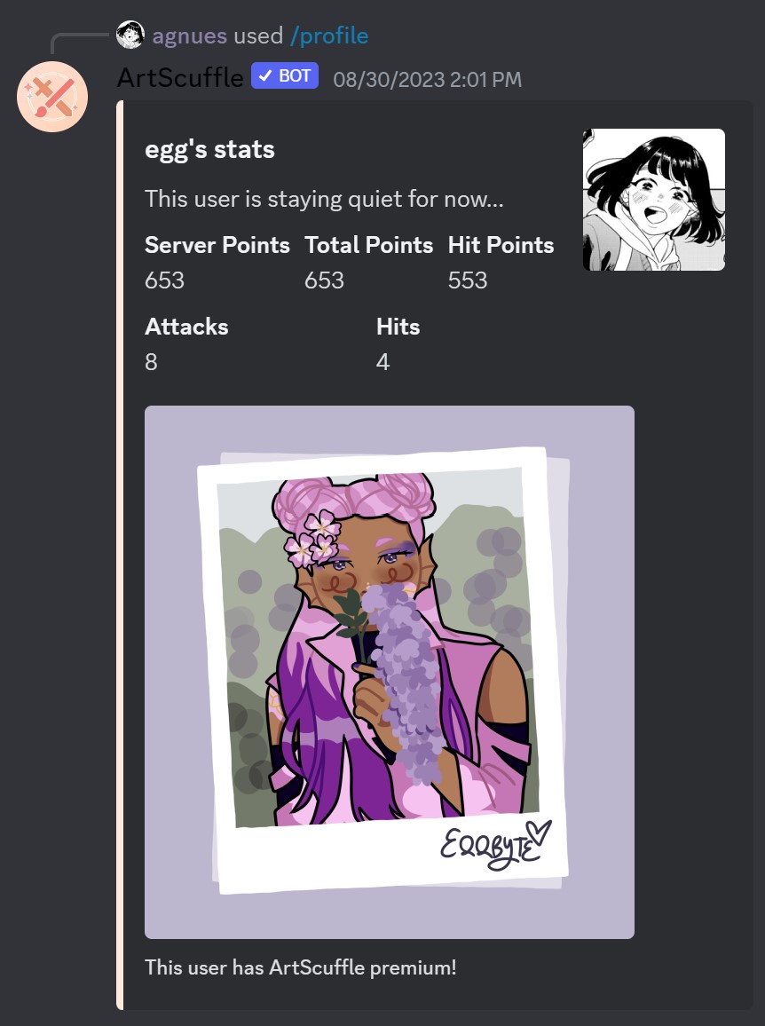Click the Hit Points value 553
Screen dimensions: 765x1026
tap(467, 280)
